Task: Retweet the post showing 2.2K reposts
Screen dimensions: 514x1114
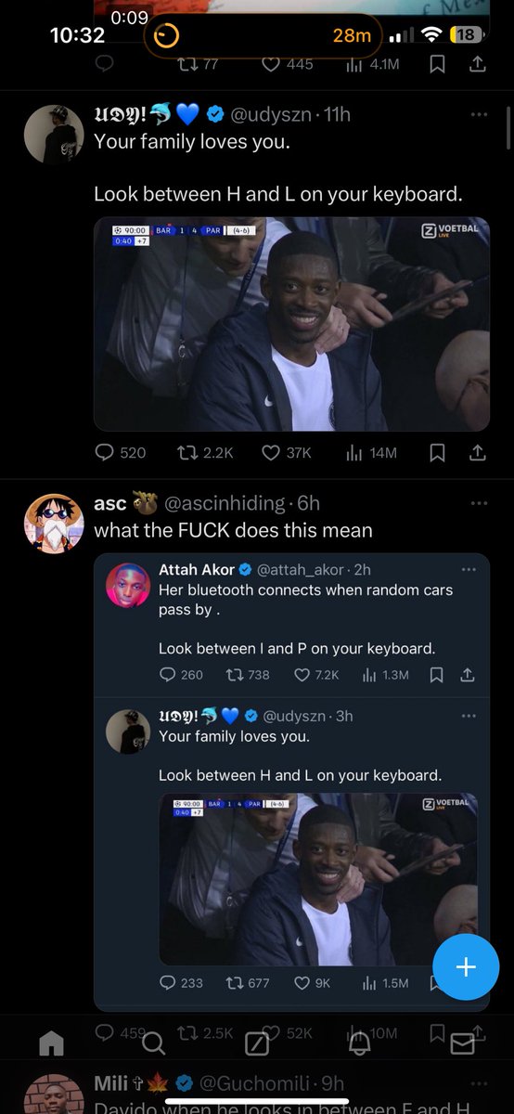Action: pyautogui.click(x=205, y=453)
